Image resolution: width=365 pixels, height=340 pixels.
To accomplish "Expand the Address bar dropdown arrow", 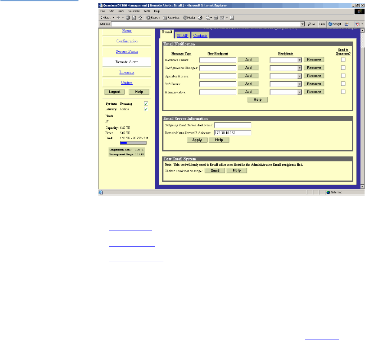I will pos(303,24).
